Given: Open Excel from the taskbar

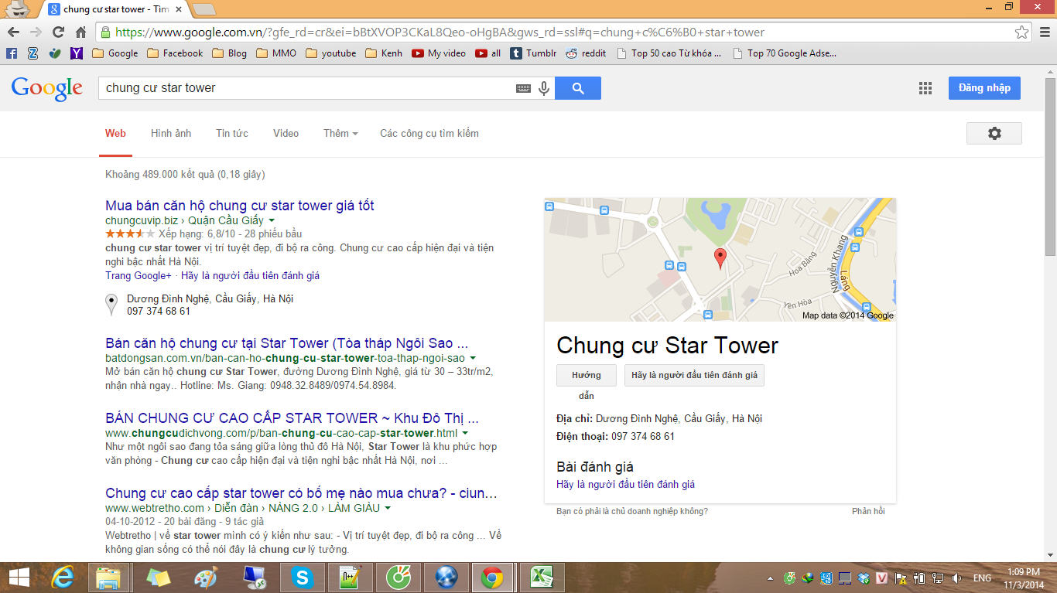Looking at the screenshot, I should [542, 578].
